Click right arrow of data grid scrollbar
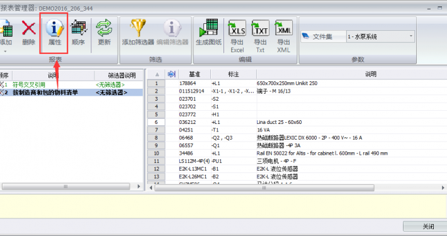 (x=443, y=188)
